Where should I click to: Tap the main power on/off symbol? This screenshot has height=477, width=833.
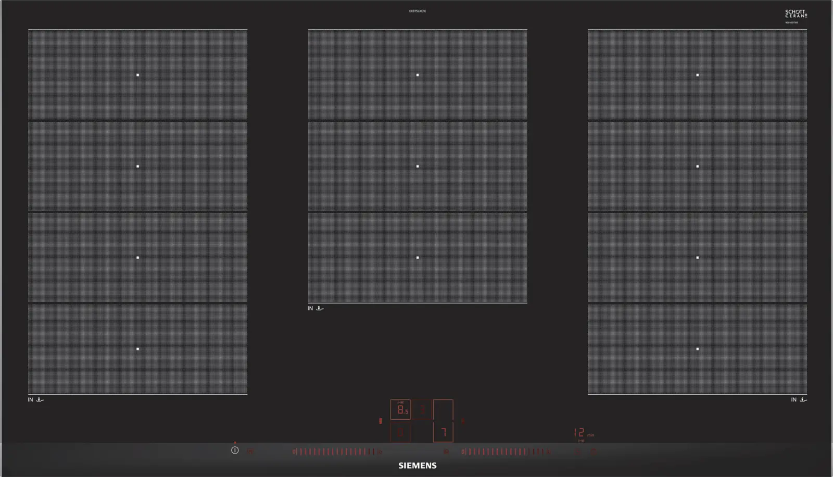tap(235, 450)
